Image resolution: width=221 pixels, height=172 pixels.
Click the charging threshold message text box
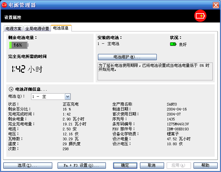[155, 71]
